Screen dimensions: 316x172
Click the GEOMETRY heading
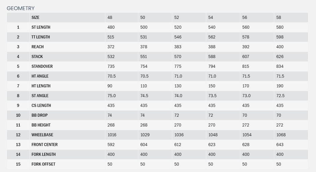tap(21, 8)
